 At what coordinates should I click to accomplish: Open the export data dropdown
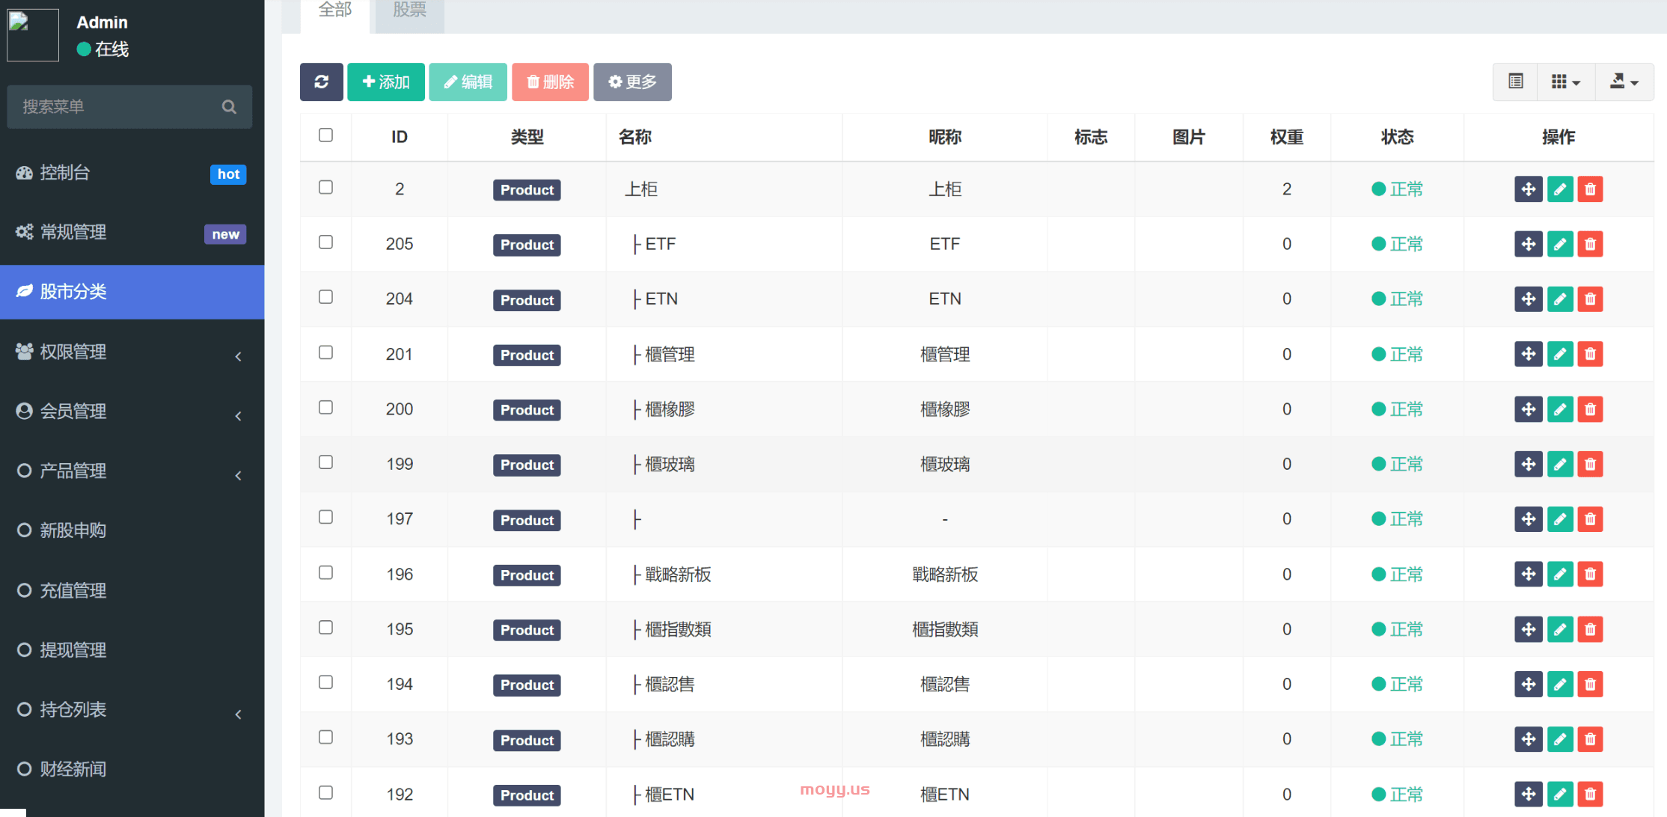[1624, 82]
